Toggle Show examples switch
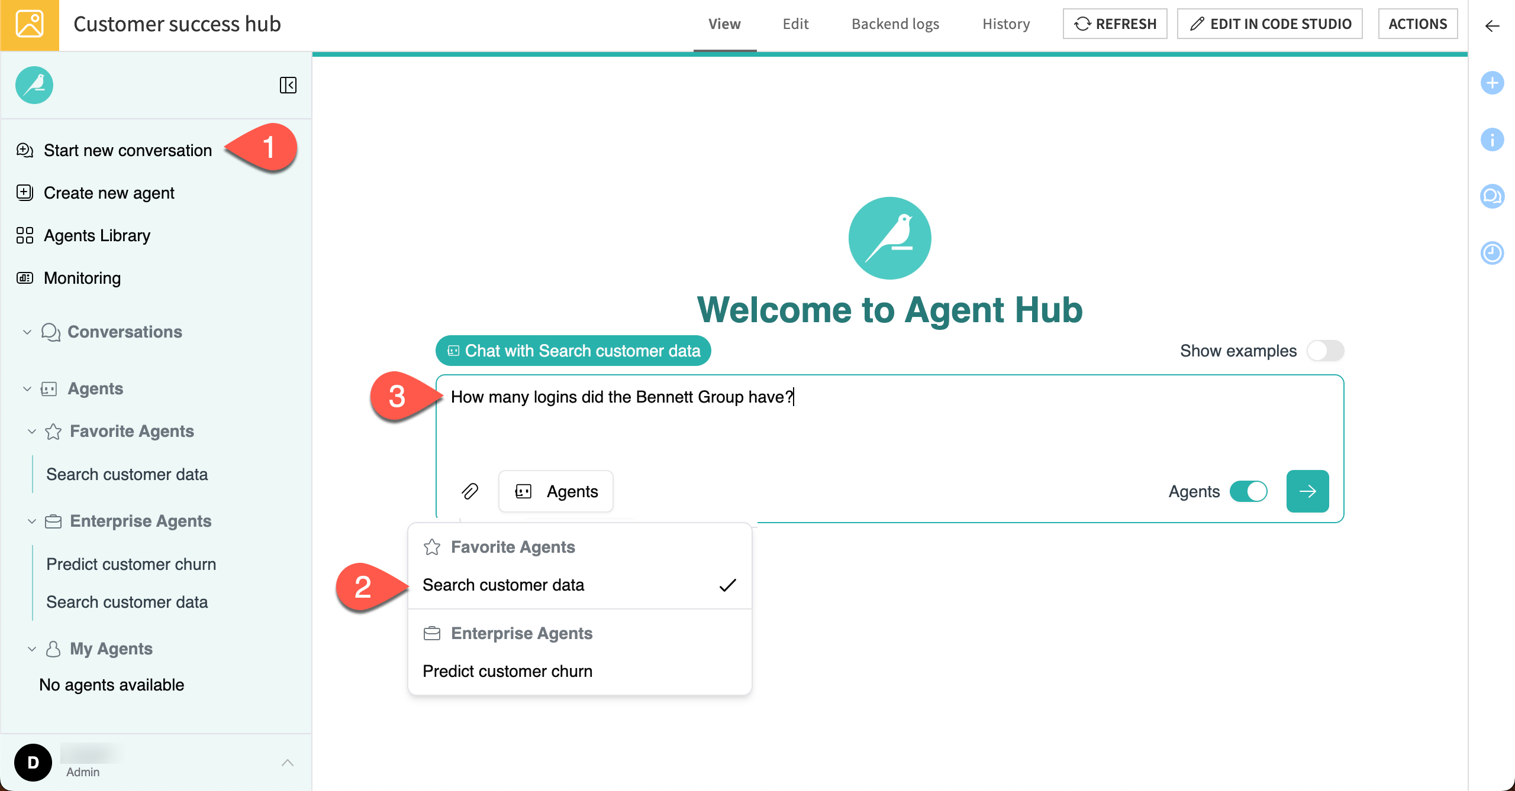Screen dimensions: 1515x791 click(x=1326, y=350)
